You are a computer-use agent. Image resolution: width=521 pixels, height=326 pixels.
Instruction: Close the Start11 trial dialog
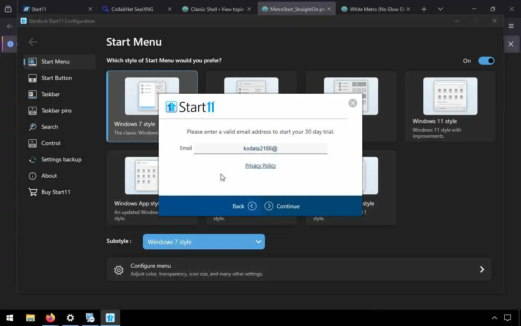pyautogui.click(x=353, y=103)
